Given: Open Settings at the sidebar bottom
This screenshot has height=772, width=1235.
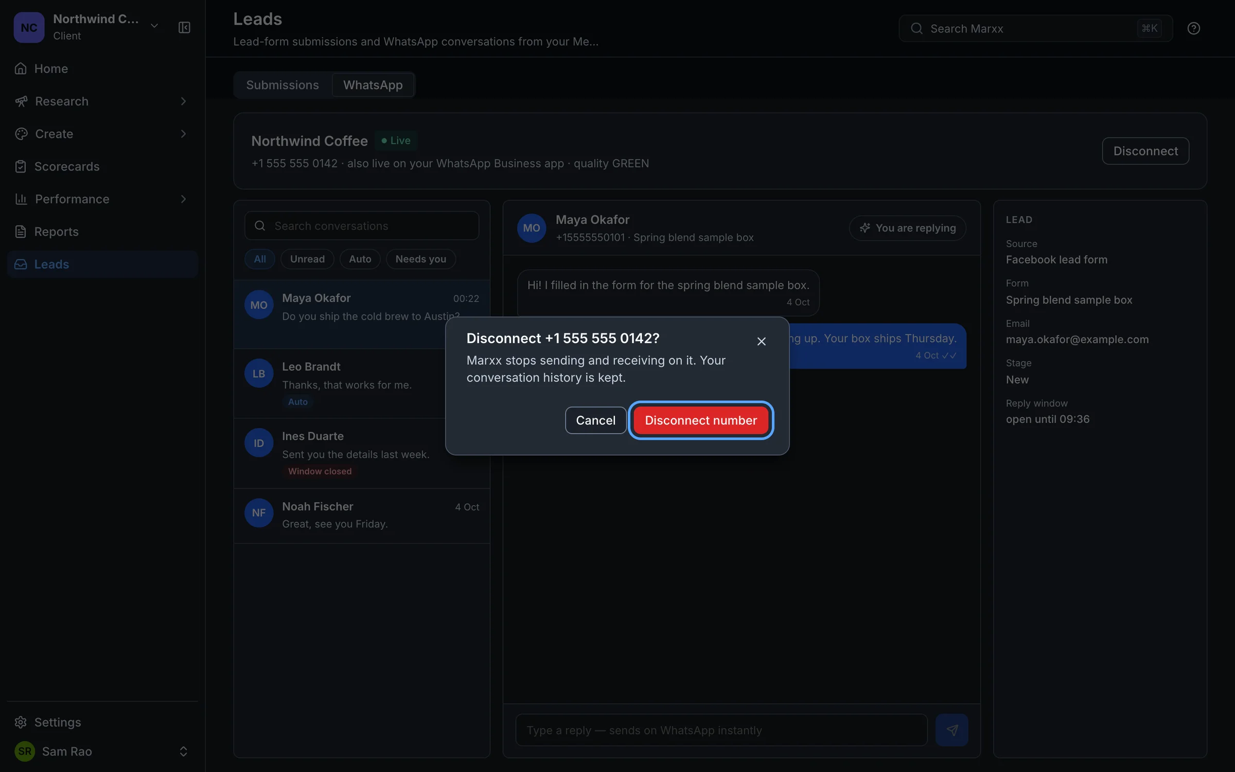Looking at the screenshot, I should tap(102, 722).
